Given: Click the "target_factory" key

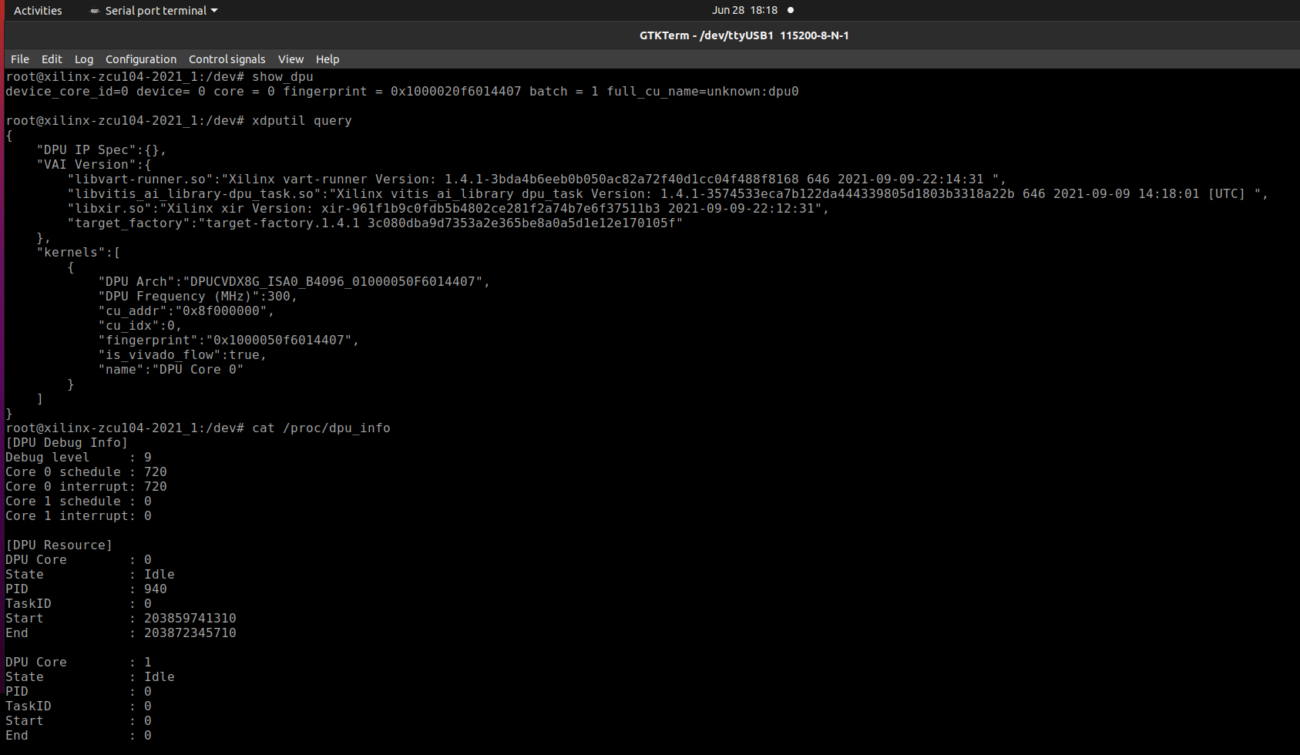Looking at the screenshot, I should (129, 223).
